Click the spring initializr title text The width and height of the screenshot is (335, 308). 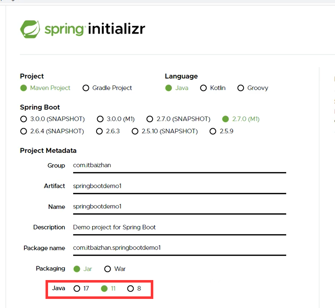click(x=95, y=29)
